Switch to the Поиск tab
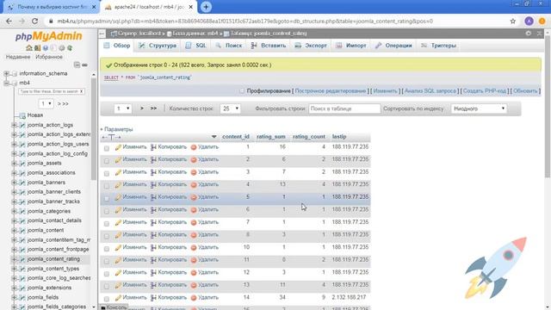This screenshot has height=310, width=551. click(x=229, y=46)
